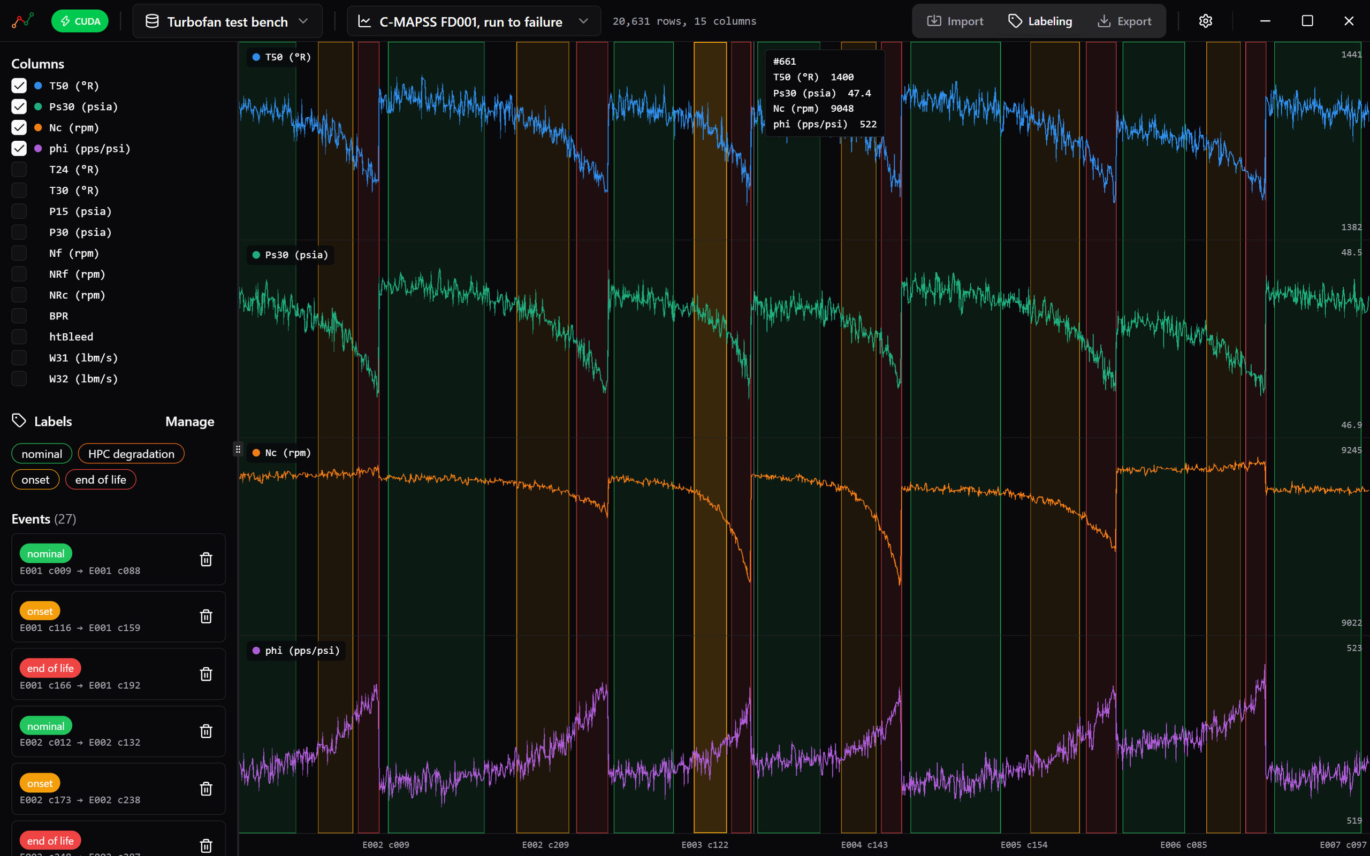
Task: Open the settings gear
Action: pos(1205,21)
